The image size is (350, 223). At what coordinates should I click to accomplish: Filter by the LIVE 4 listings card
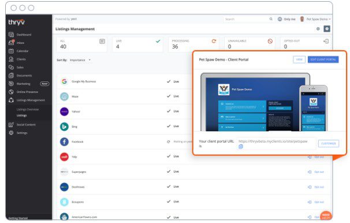[137, 44]
